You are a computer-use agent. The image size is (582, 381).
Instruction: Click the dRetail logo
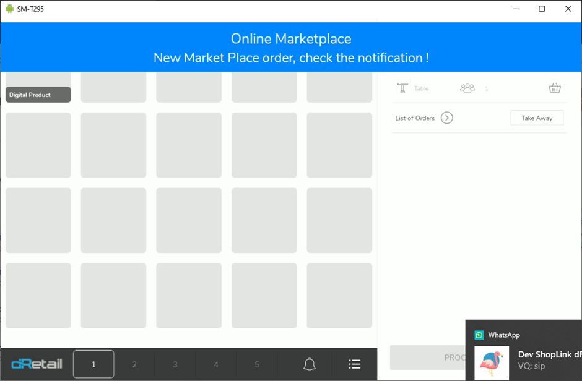(37, 364)
